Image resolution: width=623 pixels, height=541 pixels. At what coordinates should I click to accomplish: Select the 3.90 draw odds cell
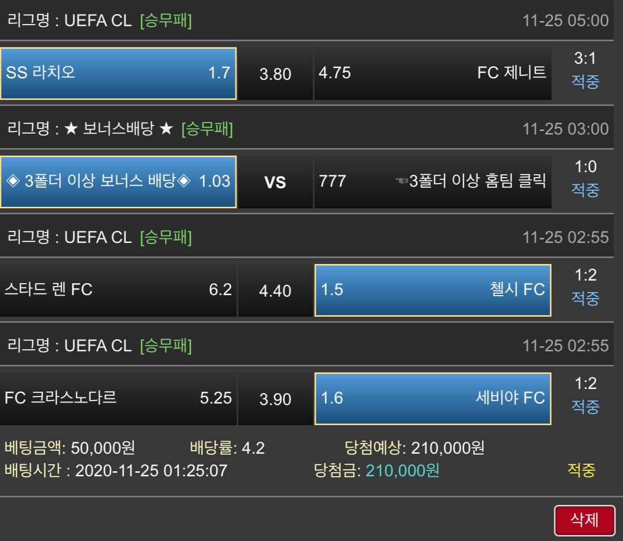(x=275, y=399)
